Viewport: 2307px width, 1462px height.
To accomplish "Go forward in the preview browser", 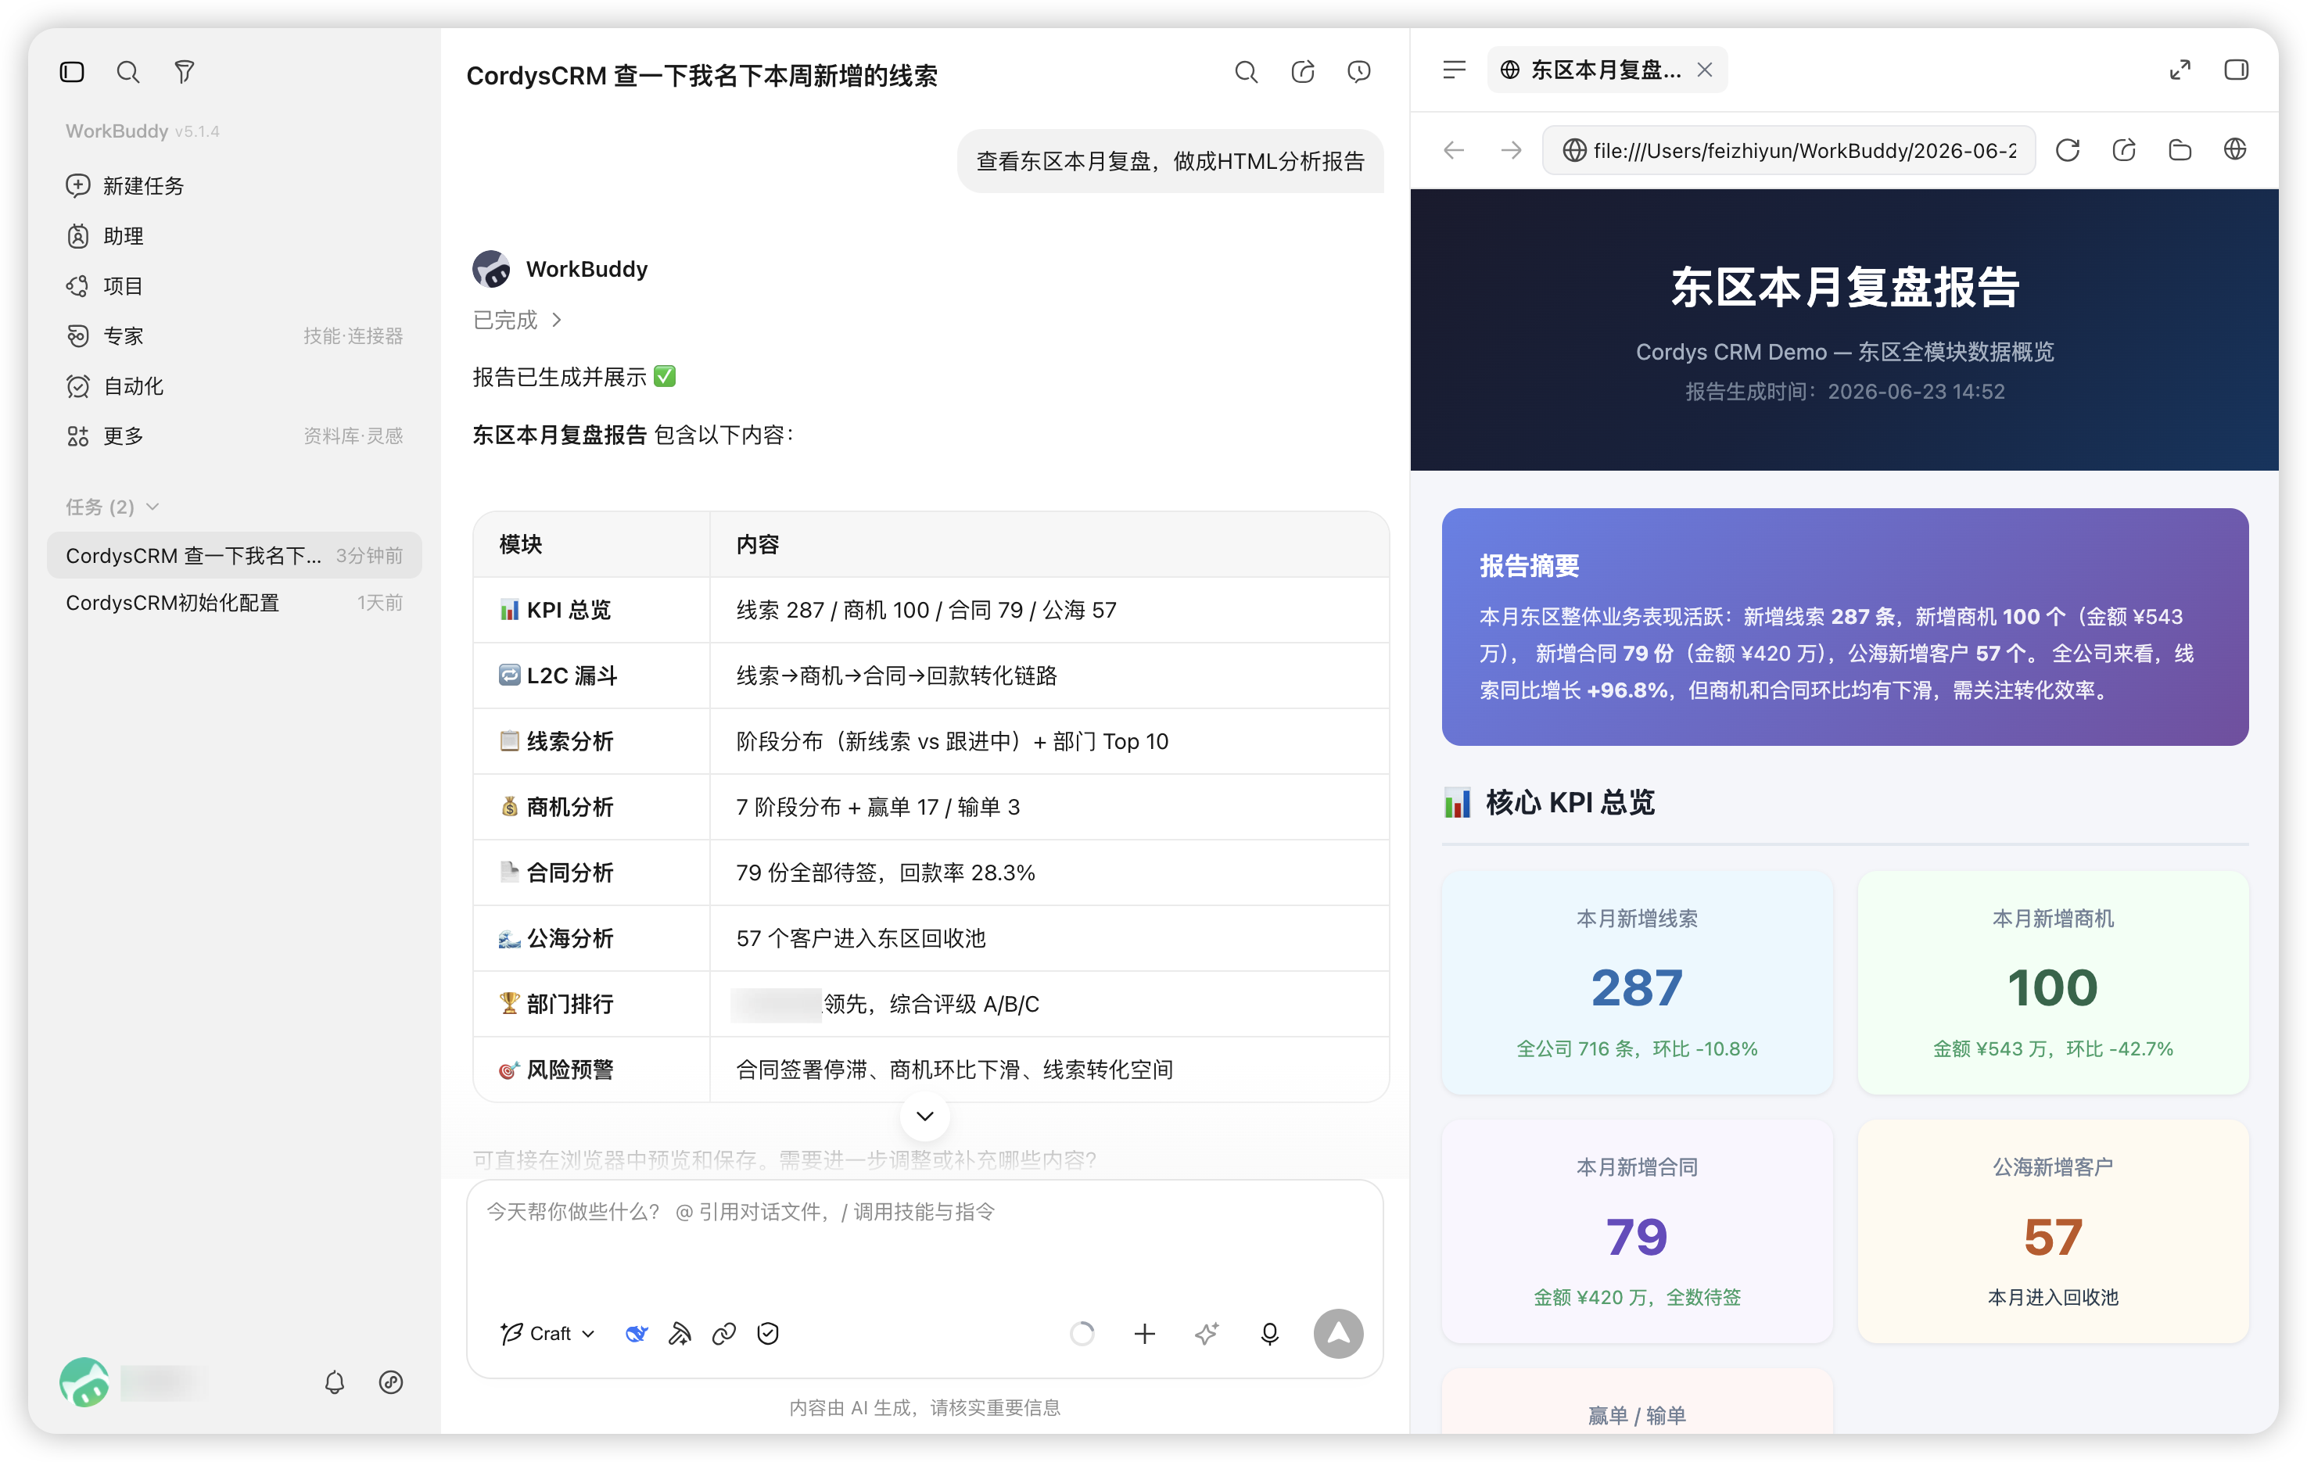I will coord(1511,150).
